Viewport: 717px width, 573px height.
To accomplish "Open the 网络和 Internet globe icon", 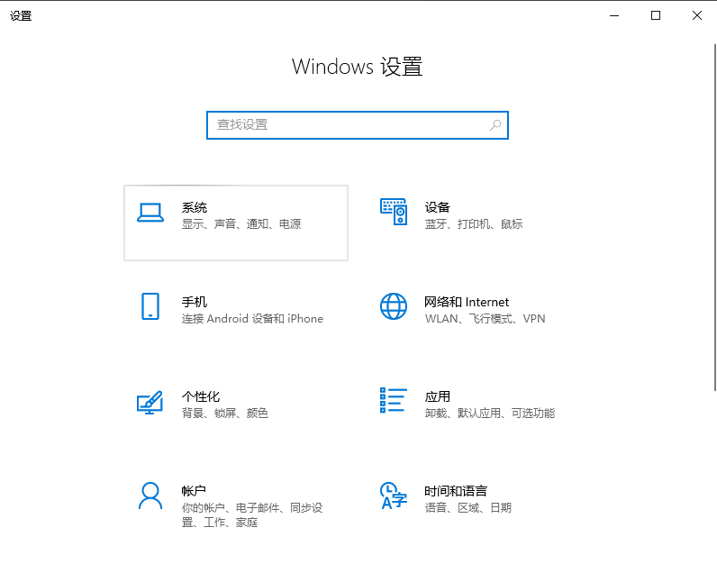I will click(394, 306).
